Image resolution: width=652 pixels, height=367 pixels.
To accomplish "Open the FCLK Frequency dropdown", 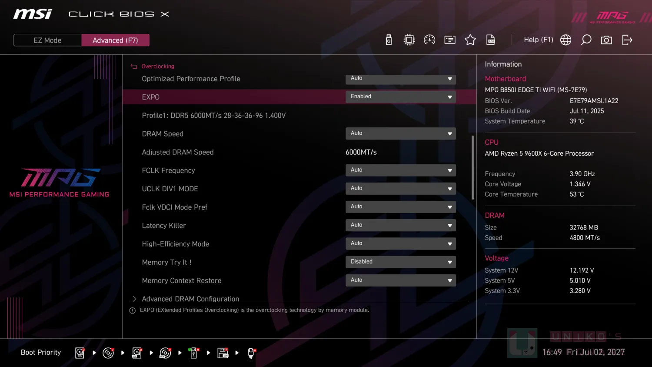I will pos(401,170).
